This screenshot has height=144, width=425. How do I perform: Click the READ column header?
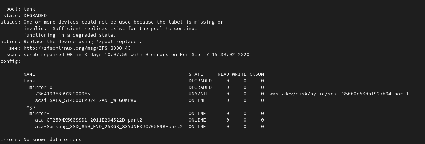click(223, 74)
